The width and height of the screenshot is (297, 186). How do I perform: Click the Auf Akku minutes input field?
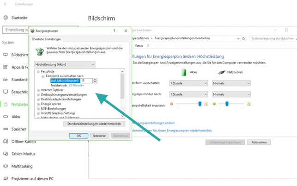point(85,81)
